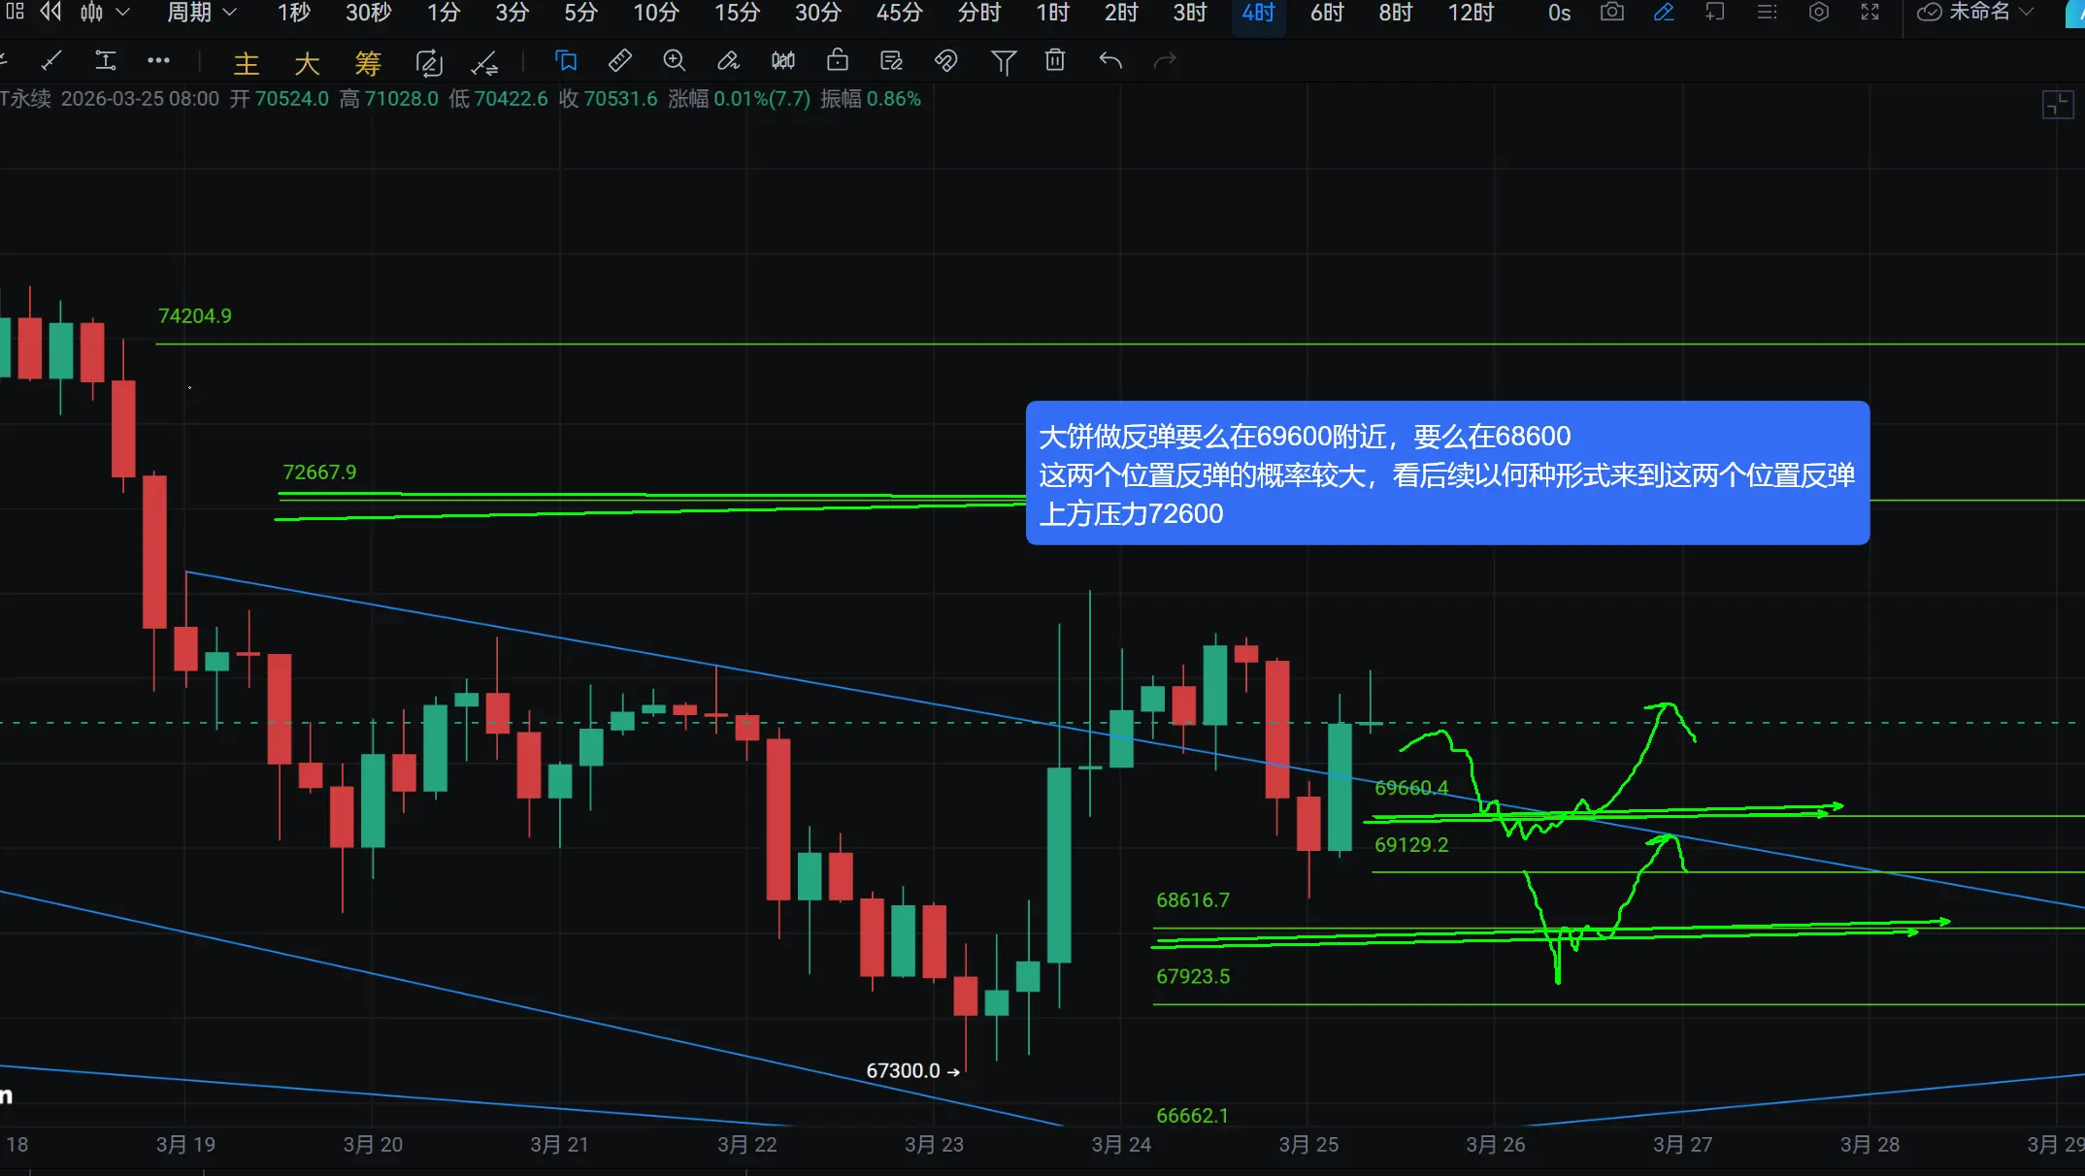
Task: Toggle the lock drawings icon
Action: [837, 62]
